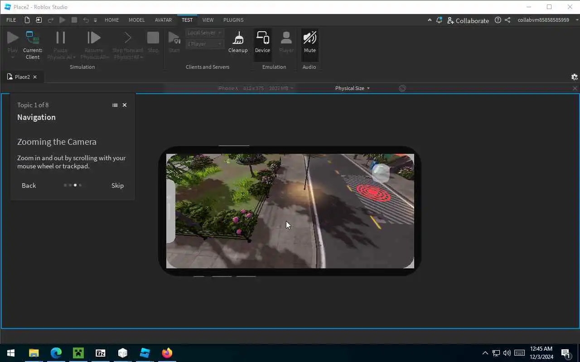Click the share icon in top bar
This screenshot has height=362, width=580.
(x=507, y=20)
